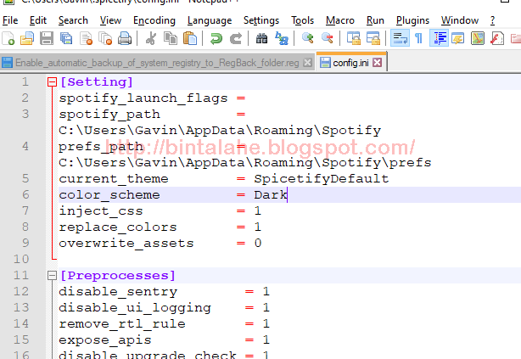Close current document toolbar icon
The height and width of the screenshot is (359, 521).
tap(86, 38)
